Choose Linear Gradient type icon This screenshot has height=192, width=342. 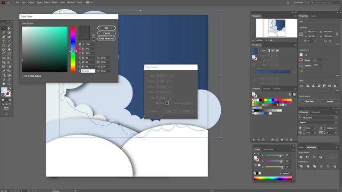click(268, 51)
